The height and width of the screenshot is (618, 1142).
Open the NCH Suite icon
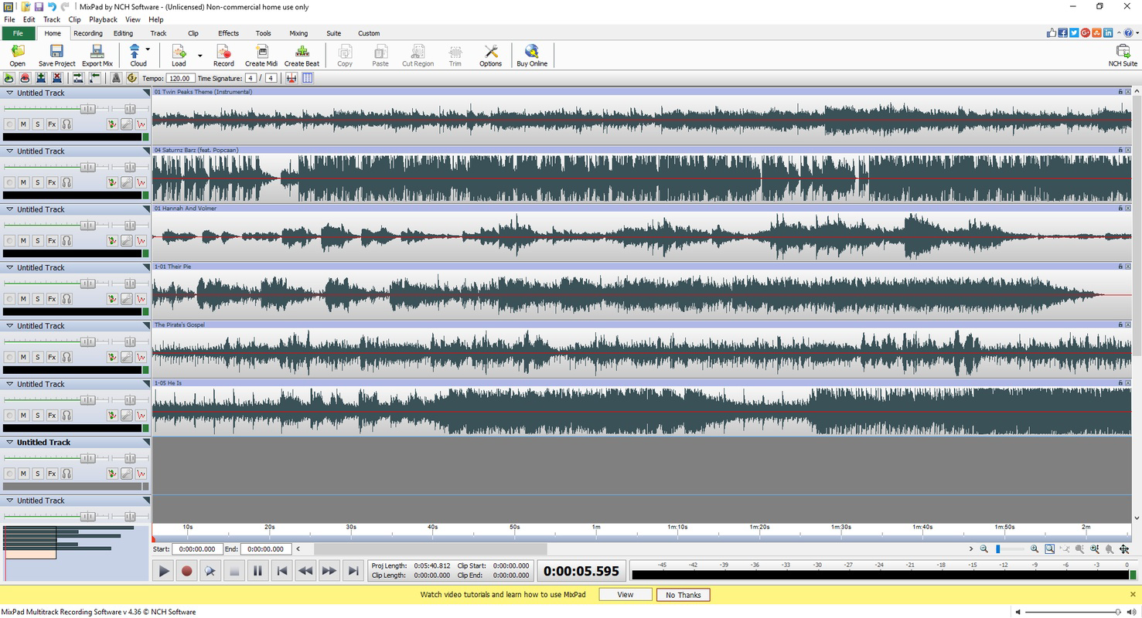1123,55
